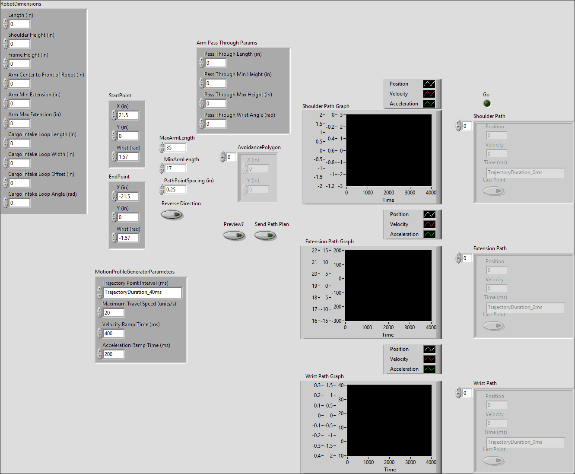Click the StartPoint X input field
The height and width of the screenshot is (474, 575).
pos(128,115)
